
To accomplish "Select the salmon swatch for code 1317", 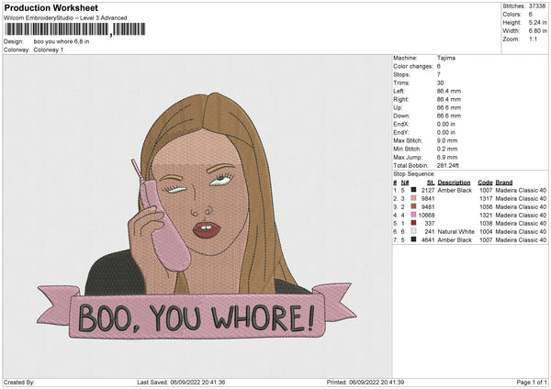I will click(413, 198).
